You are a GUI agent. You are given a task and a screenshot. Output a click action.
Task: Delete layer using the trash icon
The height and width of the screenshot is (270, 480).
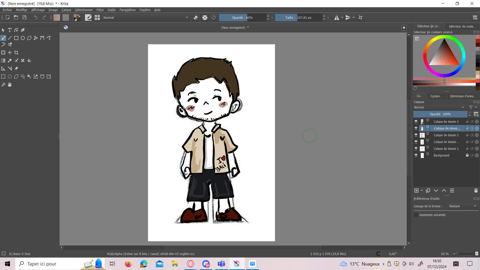476,191
